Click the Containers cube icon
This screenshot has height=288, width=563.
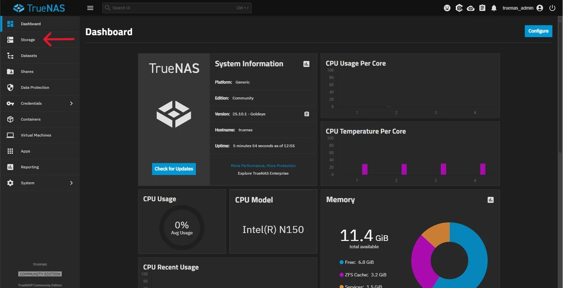point(10,119)
